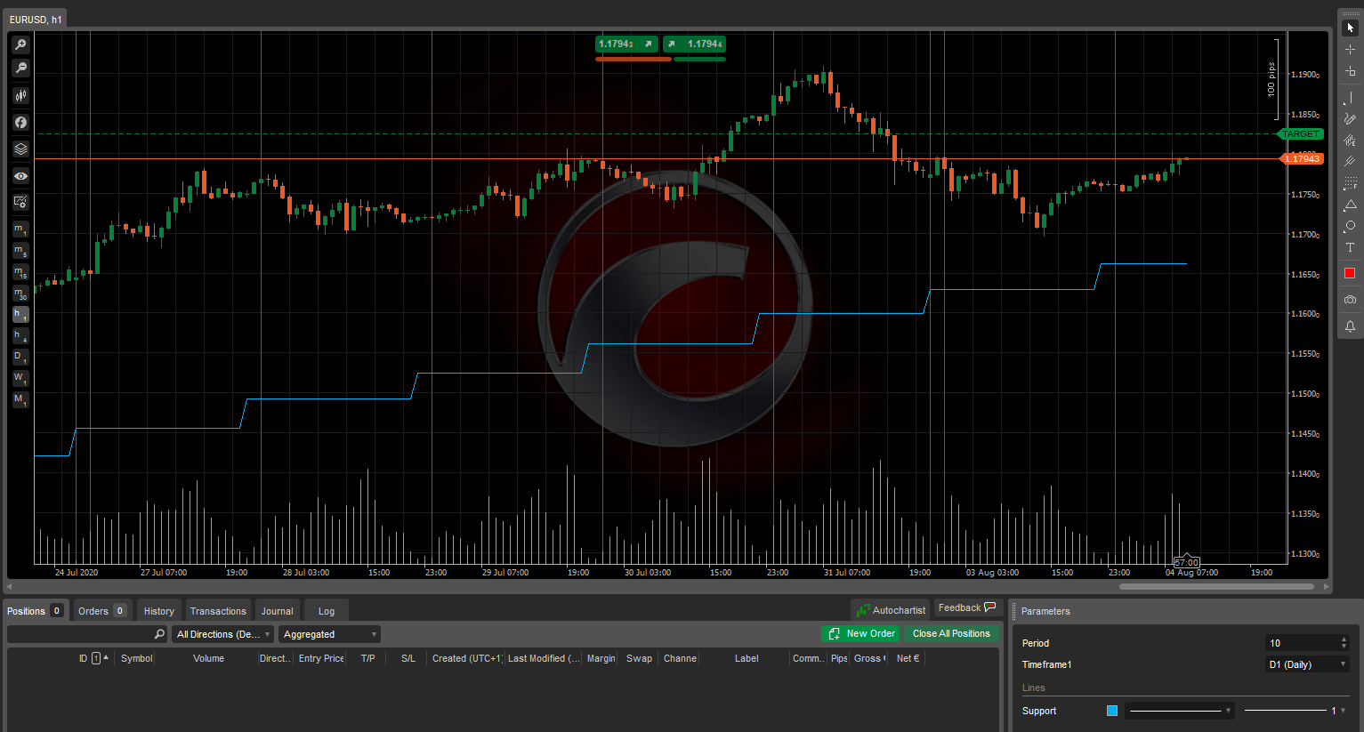Click the search magnifier icon
1364x732 pixels.
(159, 634)
